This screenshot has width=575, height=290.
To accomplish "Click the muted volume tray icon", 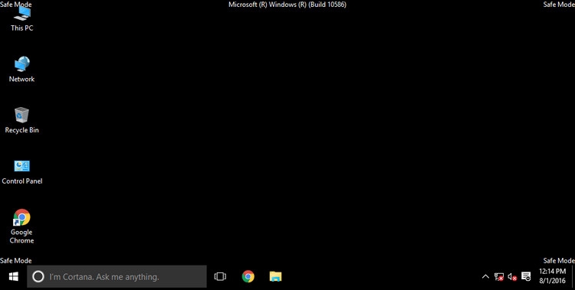I will (x=512, y=276).
